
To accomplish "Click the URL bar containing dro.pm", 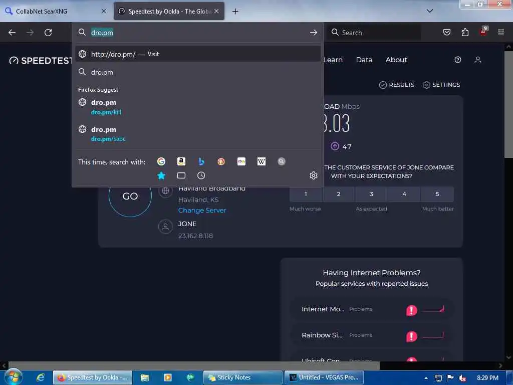I will click(197, 33).
